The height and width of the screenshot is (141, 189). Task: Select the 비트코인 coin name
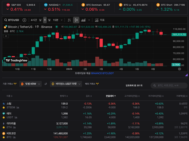tap(11, 133)
